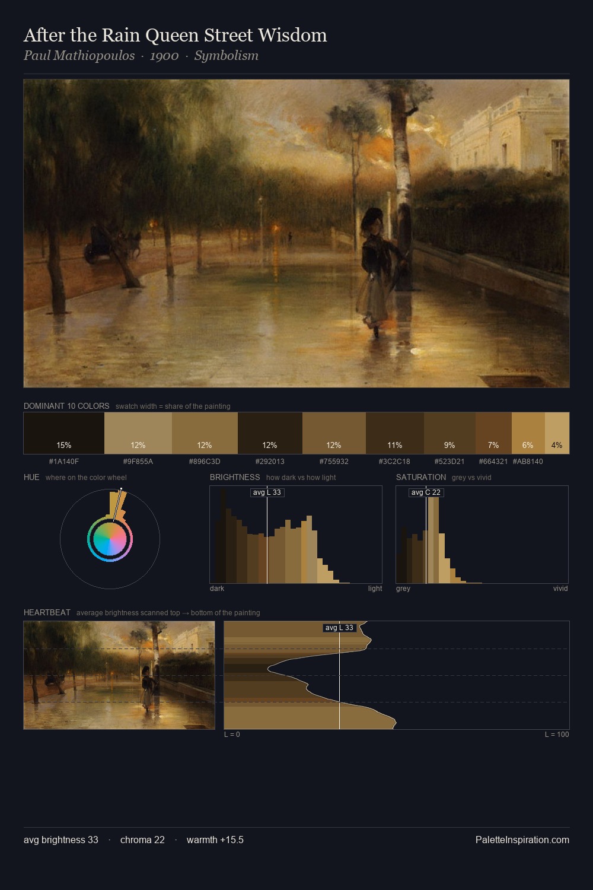Image resolution: width=593 pixels, height=890 pixels.
Task: Click footer text warmth +15.5
Action: (x=215, y=840)
